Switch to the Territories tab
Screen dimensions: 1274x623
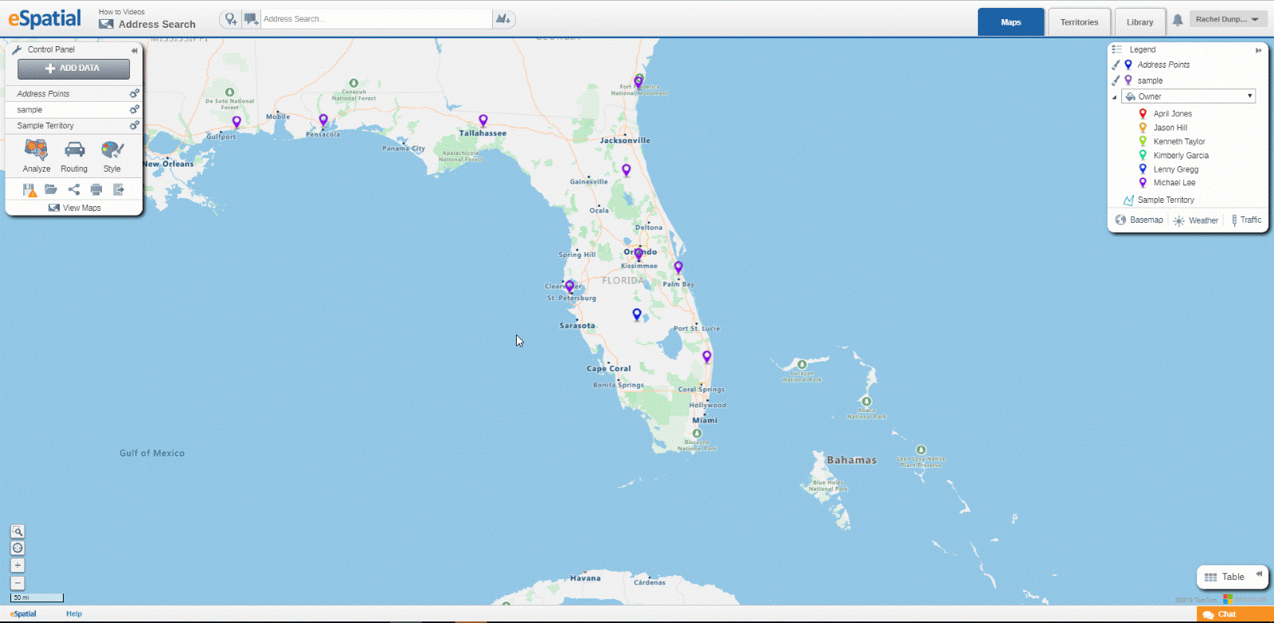pos(1080,22)
